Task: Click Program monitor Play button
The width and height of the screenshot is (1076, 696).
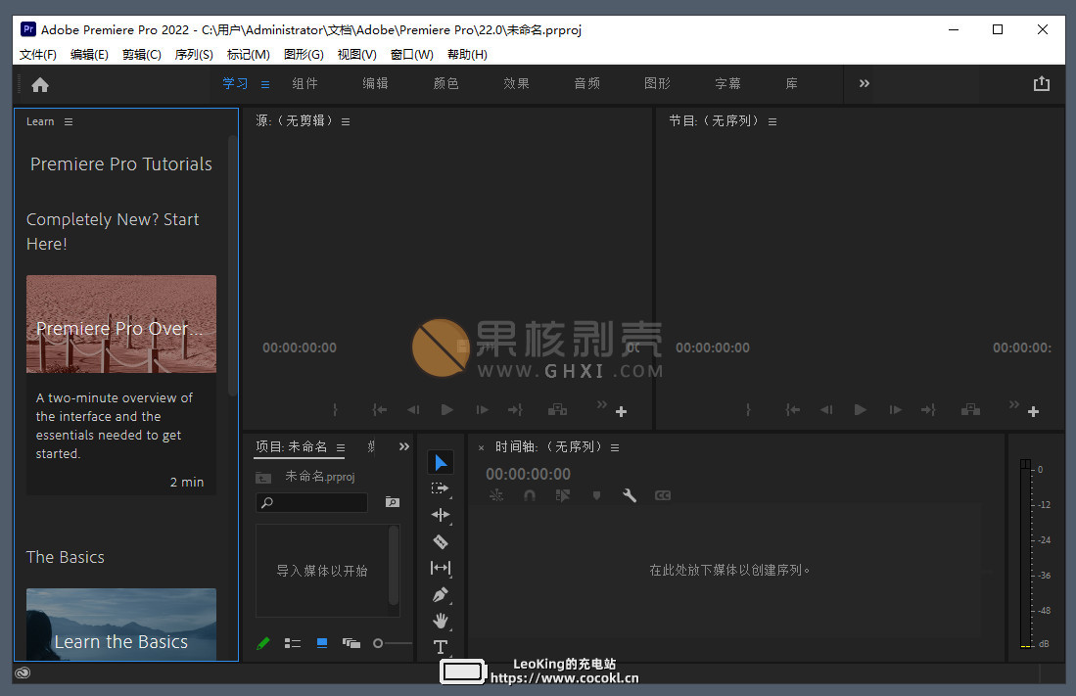Action: click(861, 410)
